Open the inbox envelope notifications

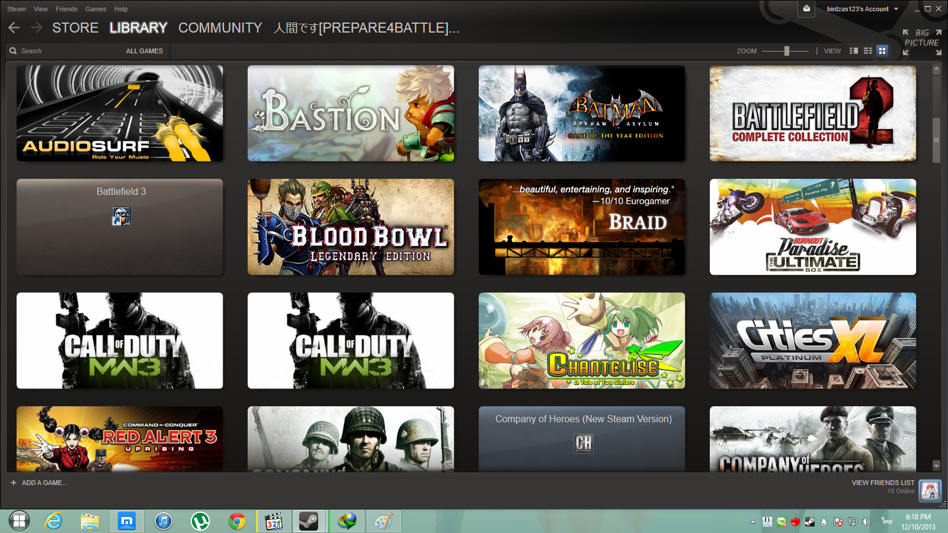806,9
